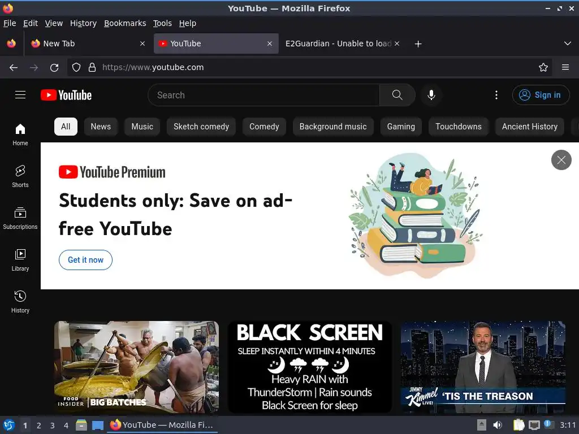
Task: Open the History menu
Action: pos(84,23)
